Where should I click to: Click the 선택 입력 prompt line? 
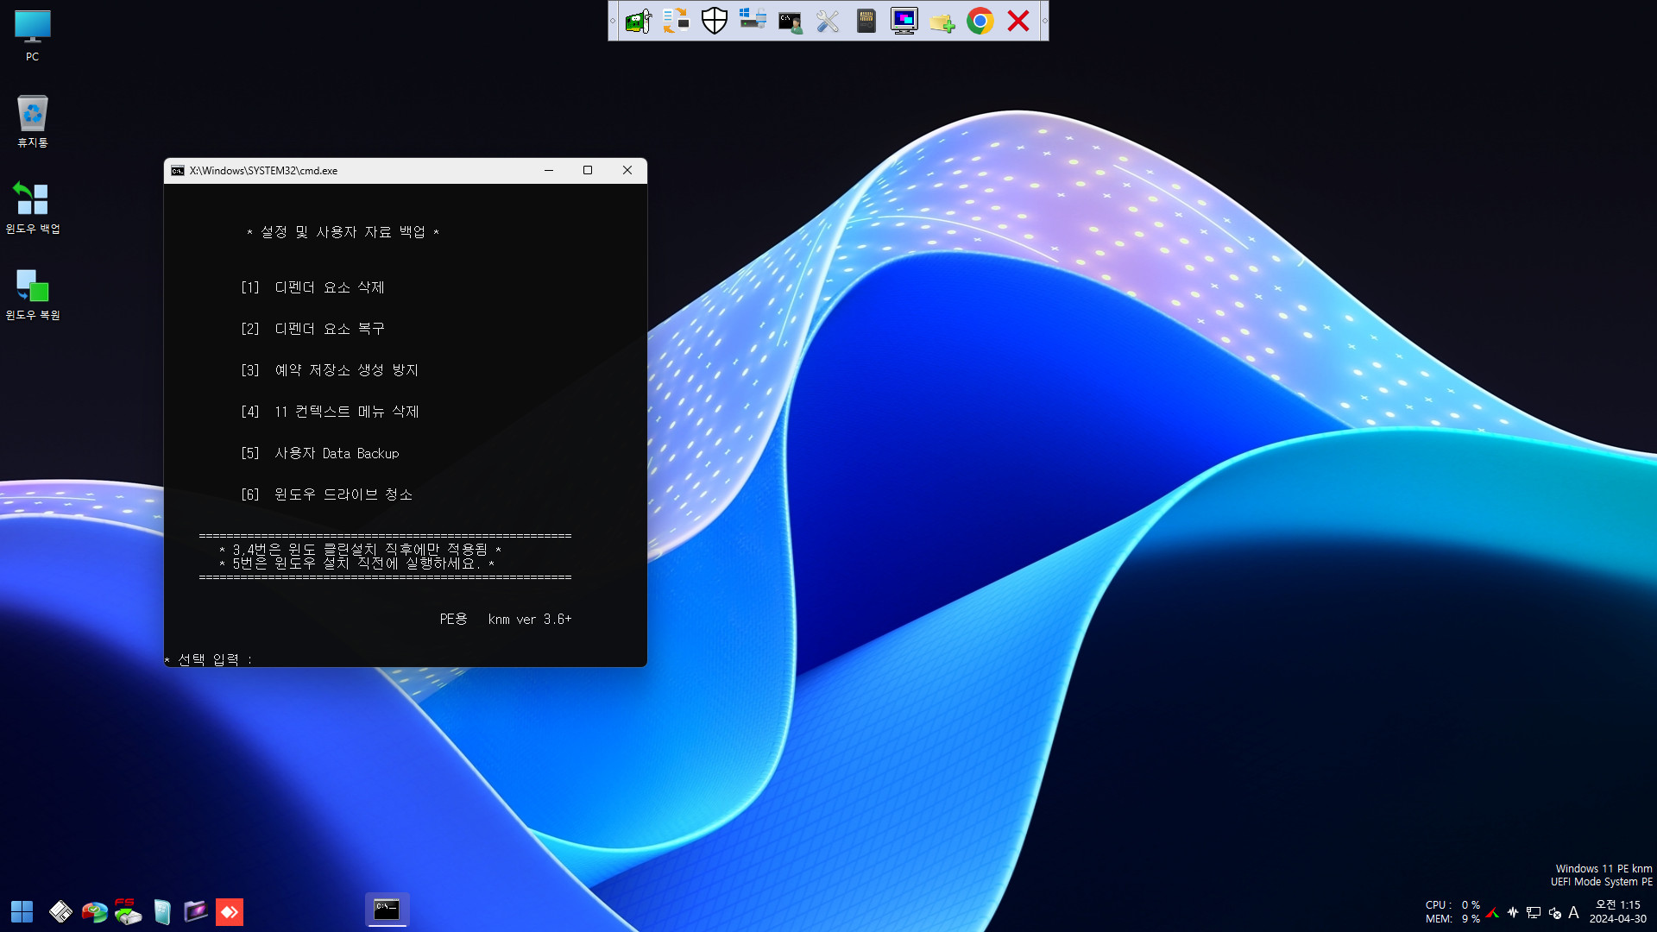[208, 659]
